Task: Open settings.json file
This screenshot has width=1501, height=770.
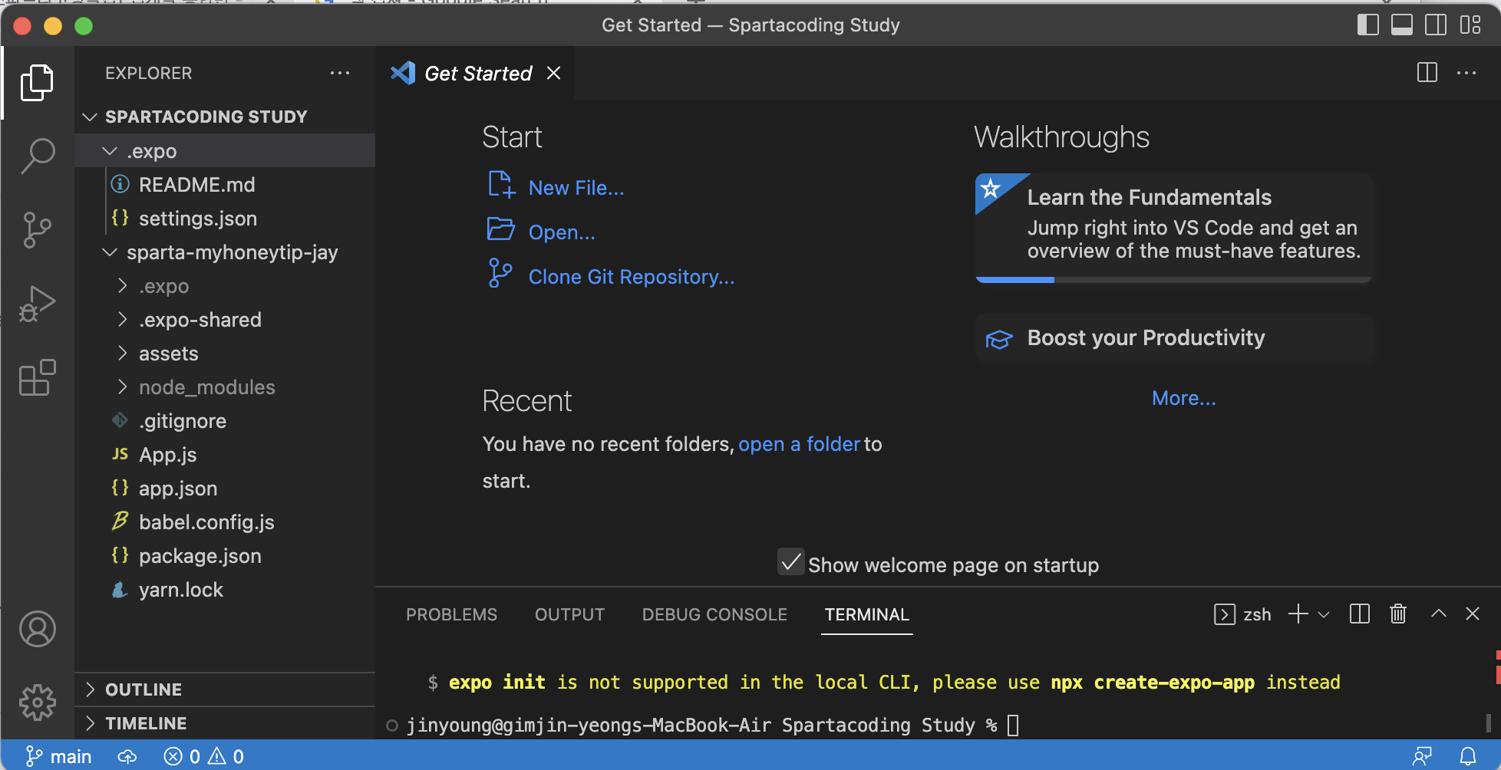Action: pos(225,219)
